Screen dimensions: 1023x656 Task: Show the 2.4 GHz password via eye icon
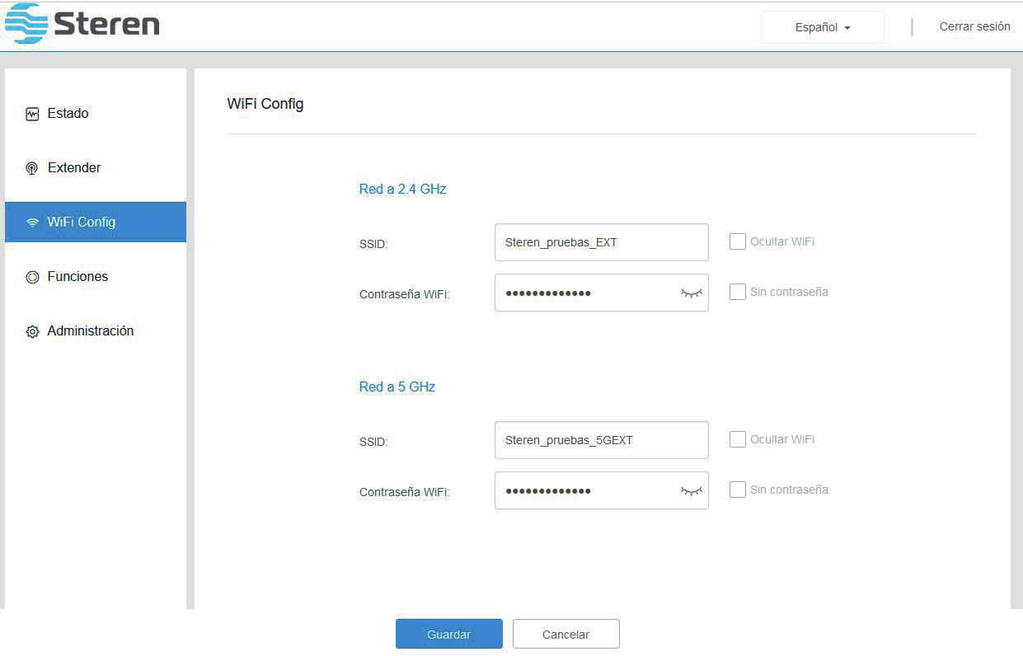click(691, 293)
